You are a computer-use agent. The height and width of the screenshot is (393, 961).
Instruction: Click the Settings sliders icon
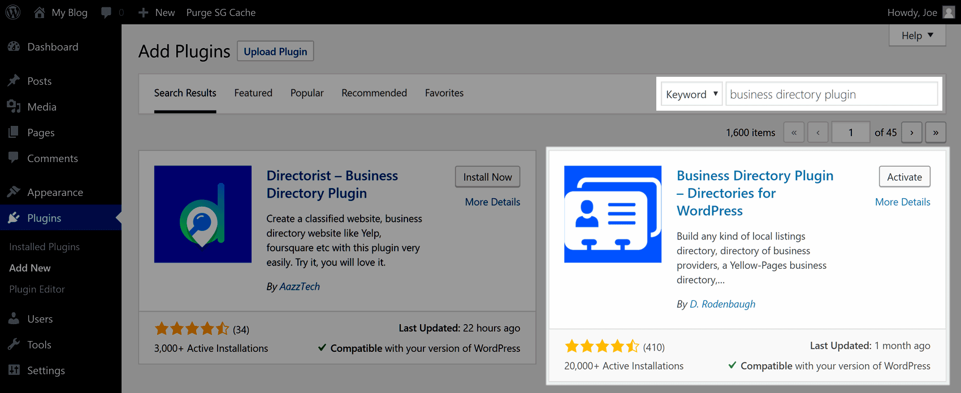[14, 370]
